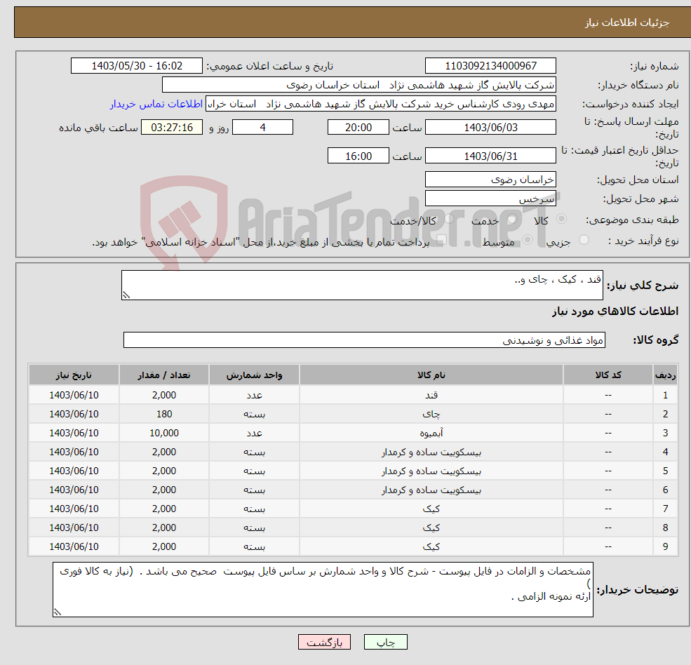Screen dimensions: 691x665
Task: Select the خدمت radio button
Action: point(511,219)
